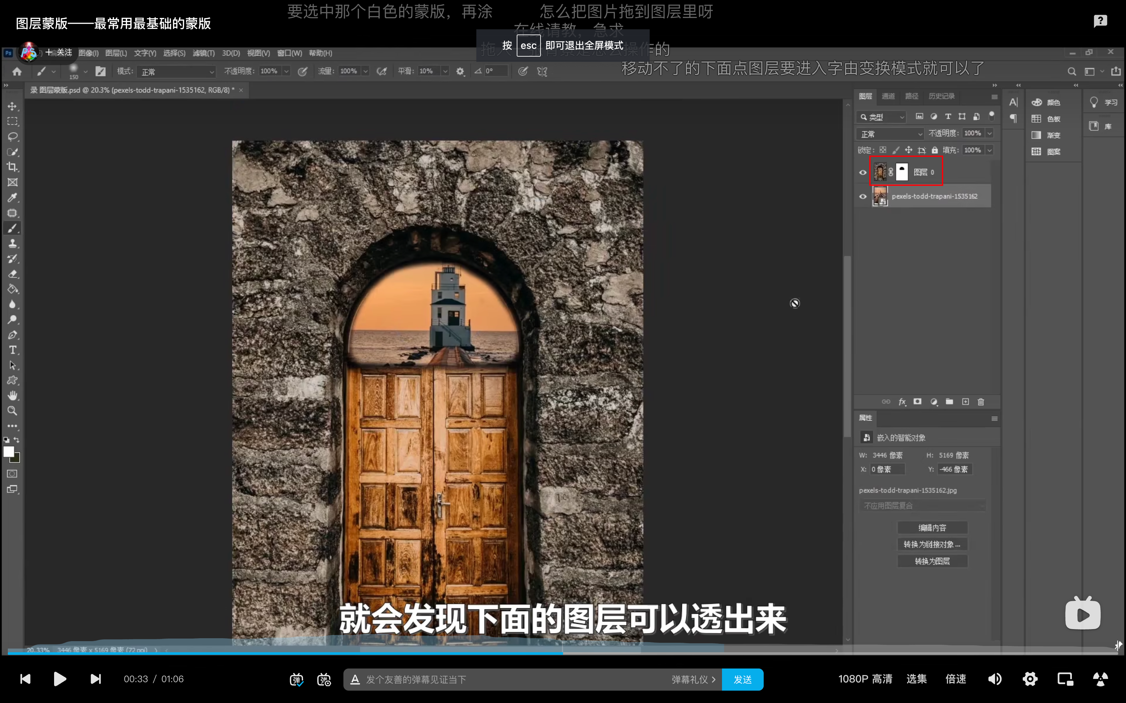Hide the 图层 0 layer visibility
This screenshot has height=703, width=1126.
click(863, 172)
